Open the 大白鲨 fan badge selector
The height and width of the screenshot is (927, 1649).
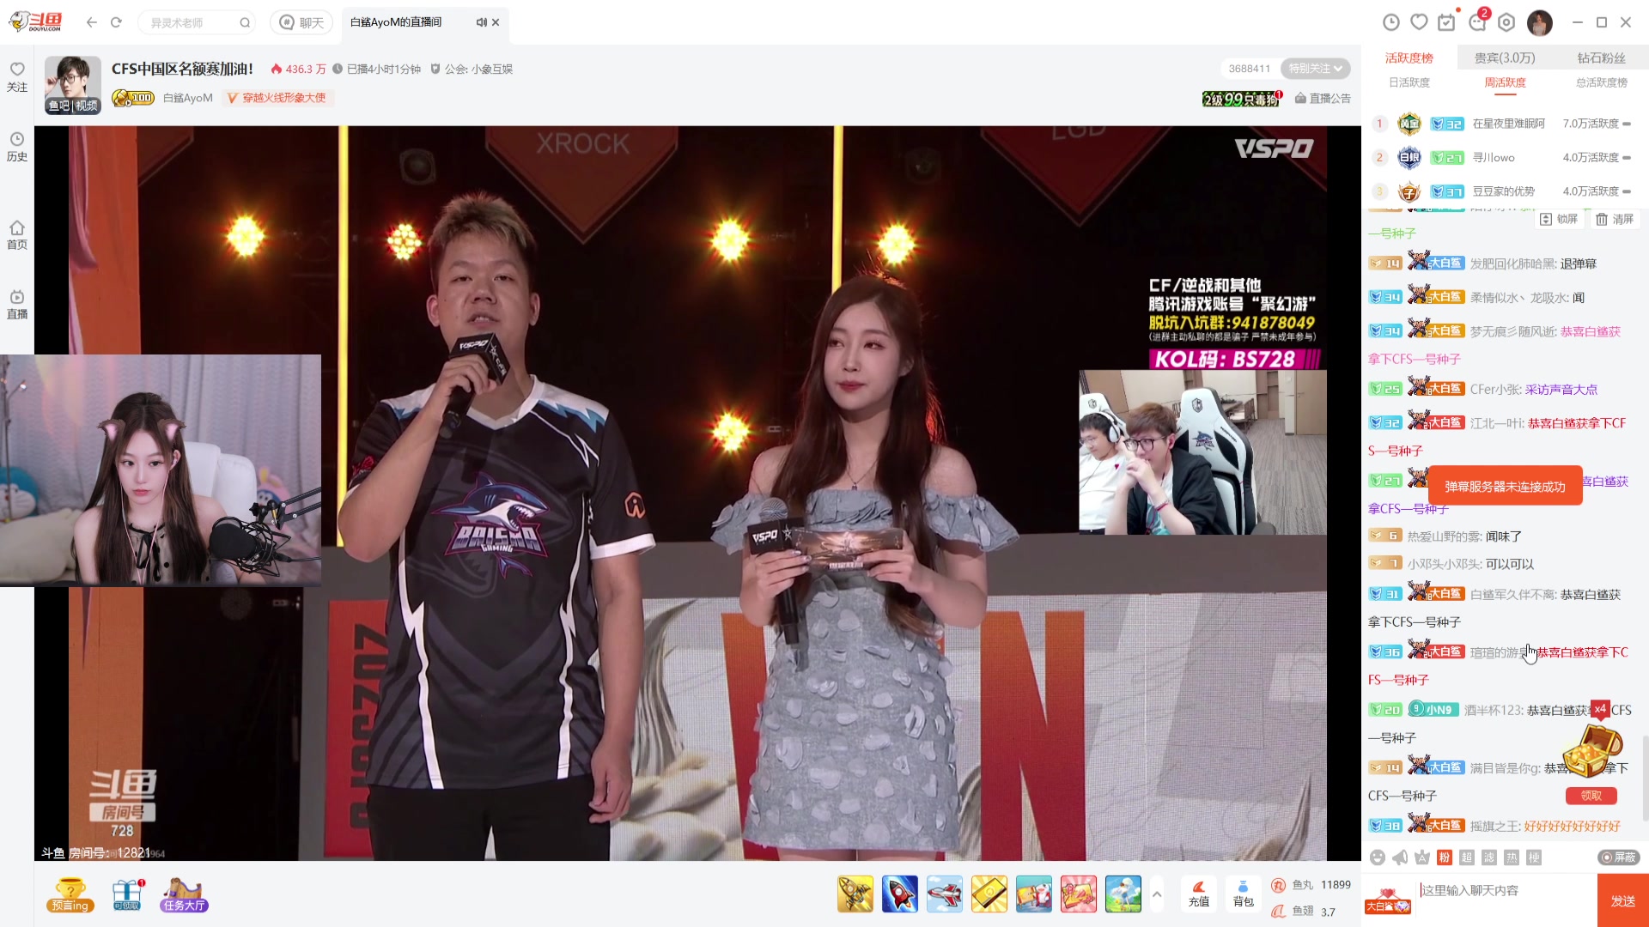1388,902
